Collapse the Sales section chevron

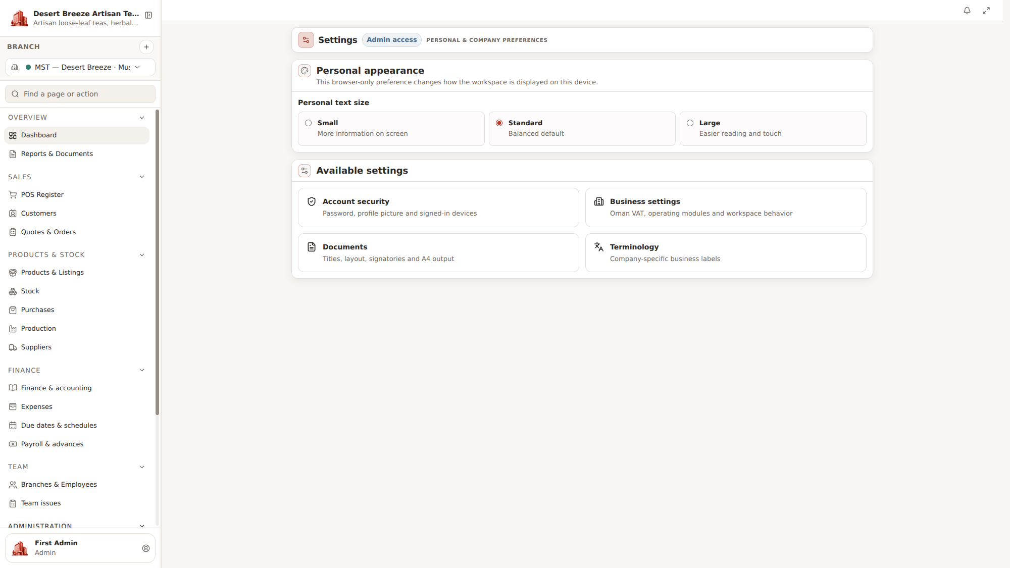click(142, 177)
